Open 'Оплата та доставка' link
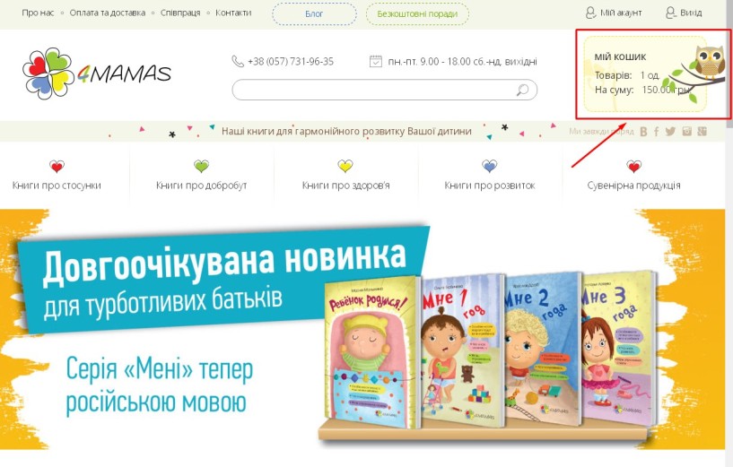The height and width of the screenshot is (467, 733). coord(108,13)
